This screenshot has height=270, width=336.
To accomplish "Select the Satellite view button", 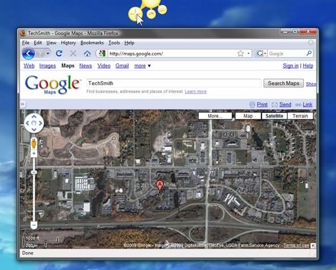I will point(274,116).
